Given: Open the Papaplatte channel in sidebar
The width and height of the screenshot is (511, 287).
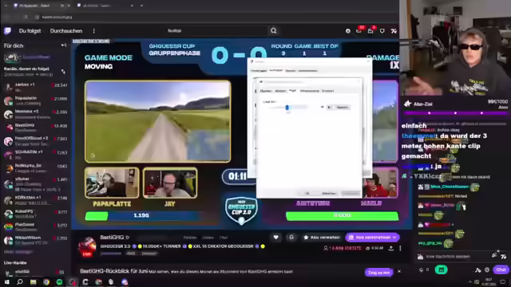Looking at the screenshot, I should click(x=35, y=100).
